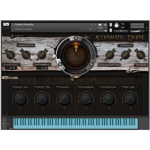This screenshot has width=150, height=150.
Task: Mute the instrument with M button
Action: click(111, 30)
